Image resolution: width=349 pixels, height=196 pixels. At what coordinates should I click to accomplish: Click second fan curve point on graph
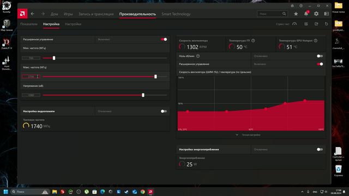(227, 111)
